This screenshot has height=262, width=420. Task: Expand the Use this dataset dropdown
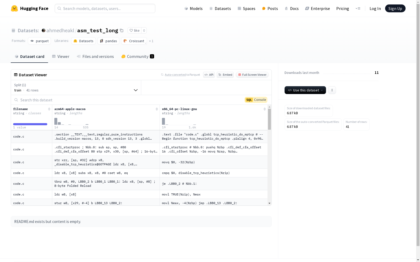(305, 90)
